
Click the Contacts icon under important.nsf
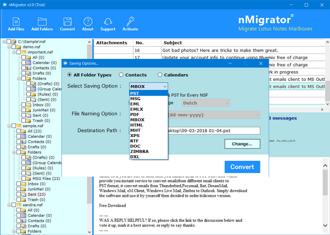point(28,68)
